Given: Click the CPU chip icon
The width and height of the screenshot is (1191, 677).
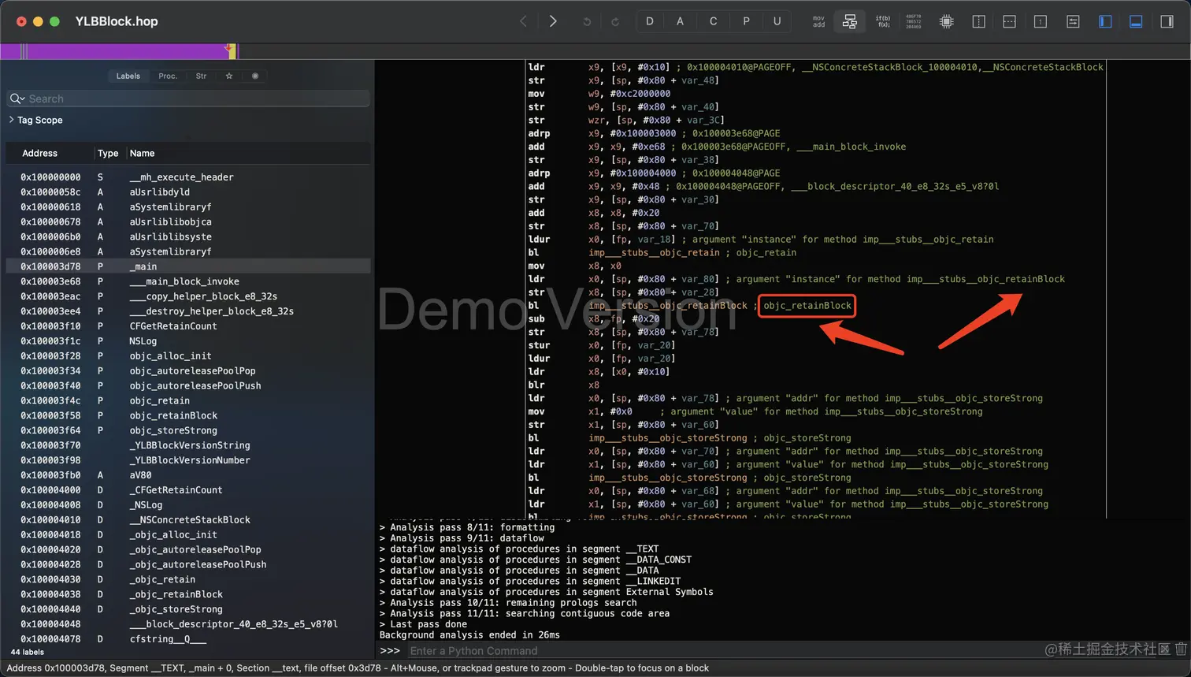Looking at the screenshot, I should coord(947,22).
